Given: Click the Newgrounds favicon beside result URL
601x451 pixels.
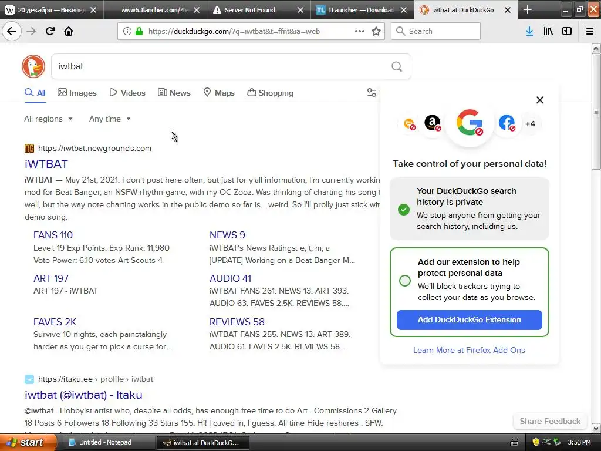Looking at the screenshot, I should pyautogui.click(x=29, y=149).
